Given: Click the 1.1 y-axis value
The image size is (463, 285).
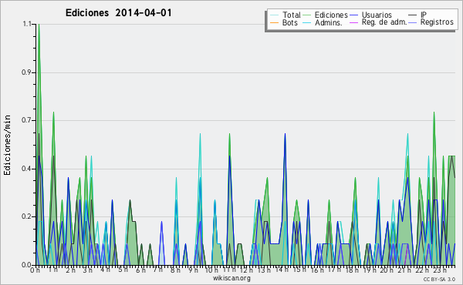Looking at the screenshot, I should click(26, 24).
